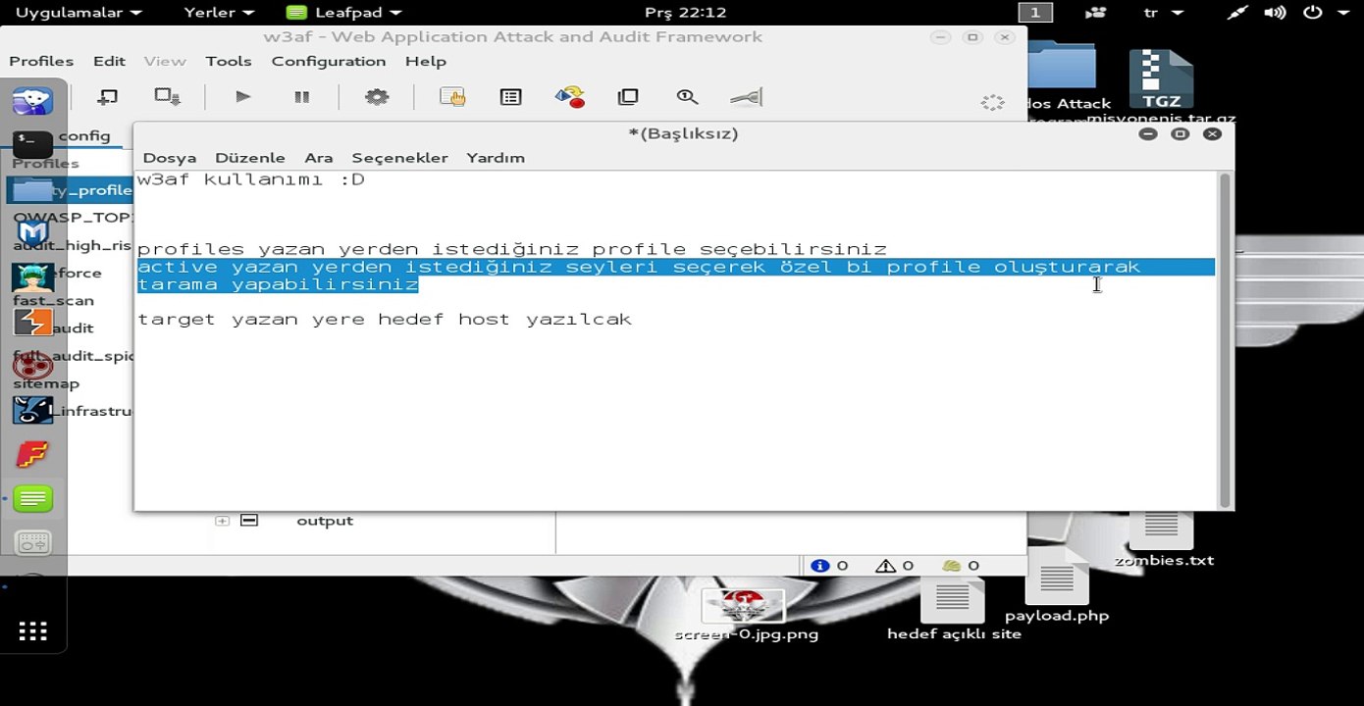1364x706 pixels.
Task: Open the list editor icon in w3af toolbar
Action: coord(510,97)
